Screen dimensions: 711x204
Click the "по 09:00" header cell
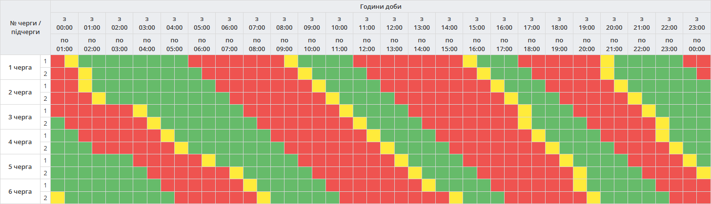click(284, 44)
